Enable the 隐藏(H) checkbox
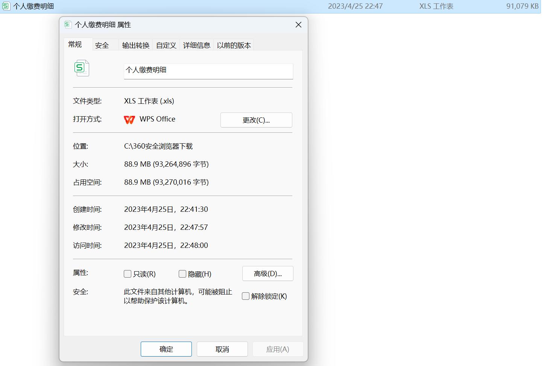 click(x=182, y=274)
